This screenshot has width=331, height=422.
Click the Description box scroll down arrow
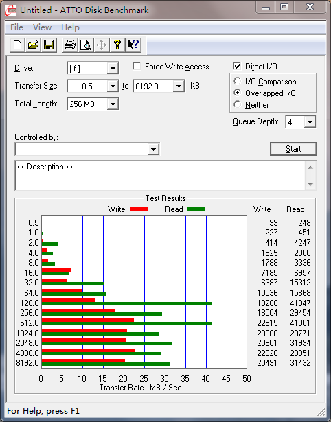[x=310, y=185]
